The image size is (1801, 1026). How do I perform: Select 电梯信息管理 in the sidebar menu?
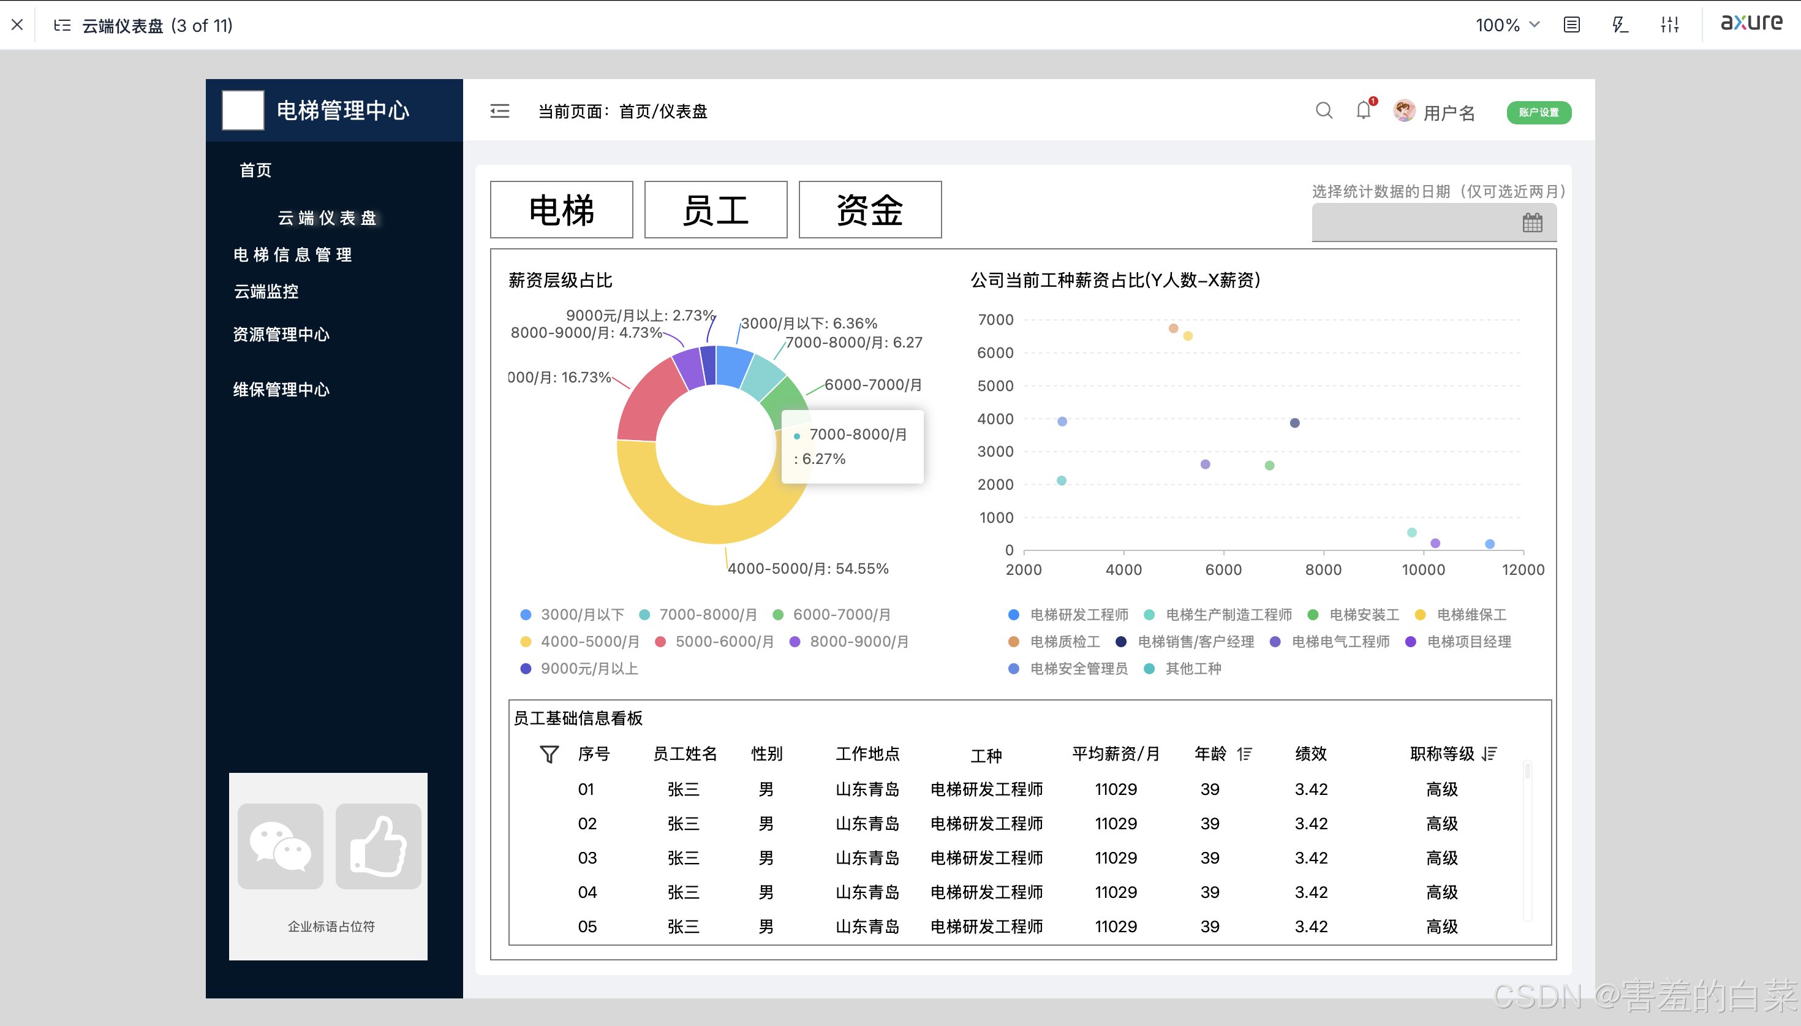pyautogui.click(x=292, y=255)
